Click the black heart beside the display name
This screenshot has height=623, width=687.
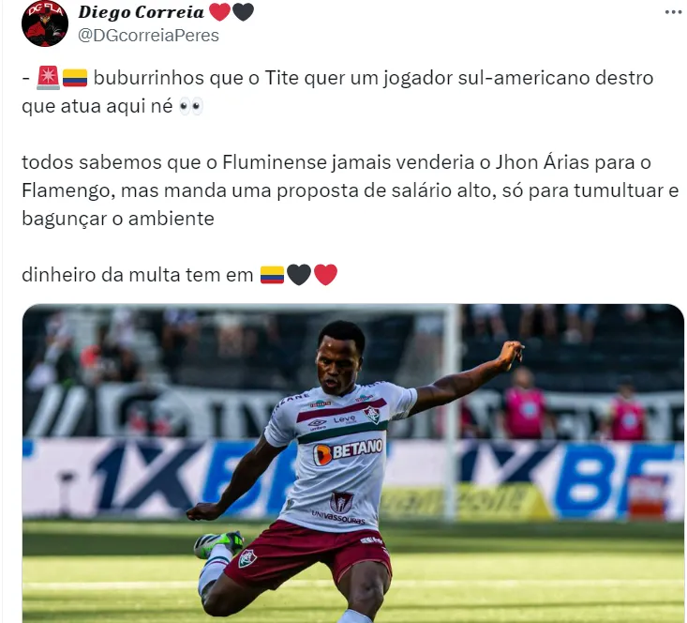point(243,12)
